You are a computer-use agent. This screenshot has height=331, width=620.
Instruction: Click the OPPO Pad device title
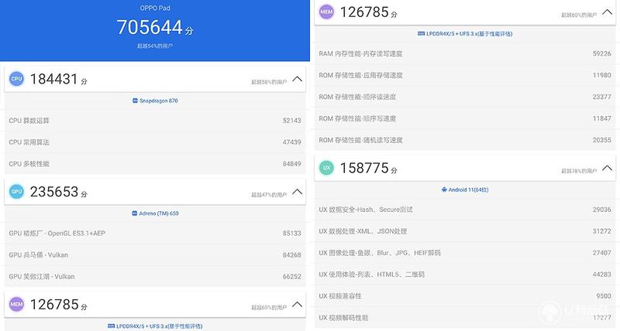coord(155,8)
